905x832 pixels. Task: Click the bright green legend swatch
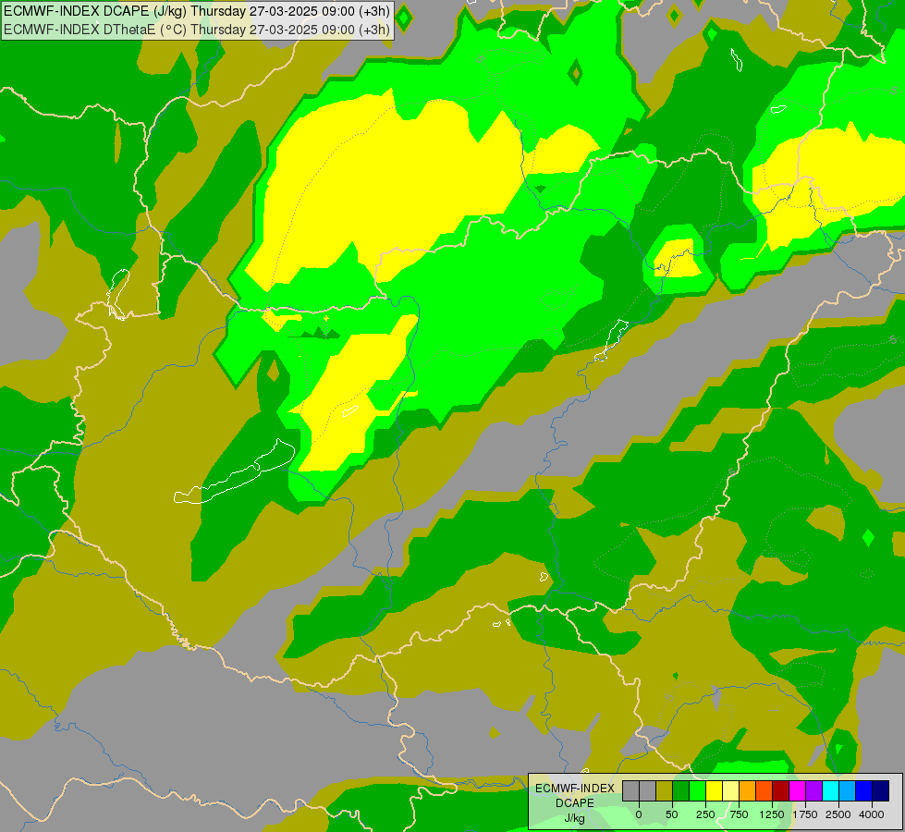tap(697, 791)
